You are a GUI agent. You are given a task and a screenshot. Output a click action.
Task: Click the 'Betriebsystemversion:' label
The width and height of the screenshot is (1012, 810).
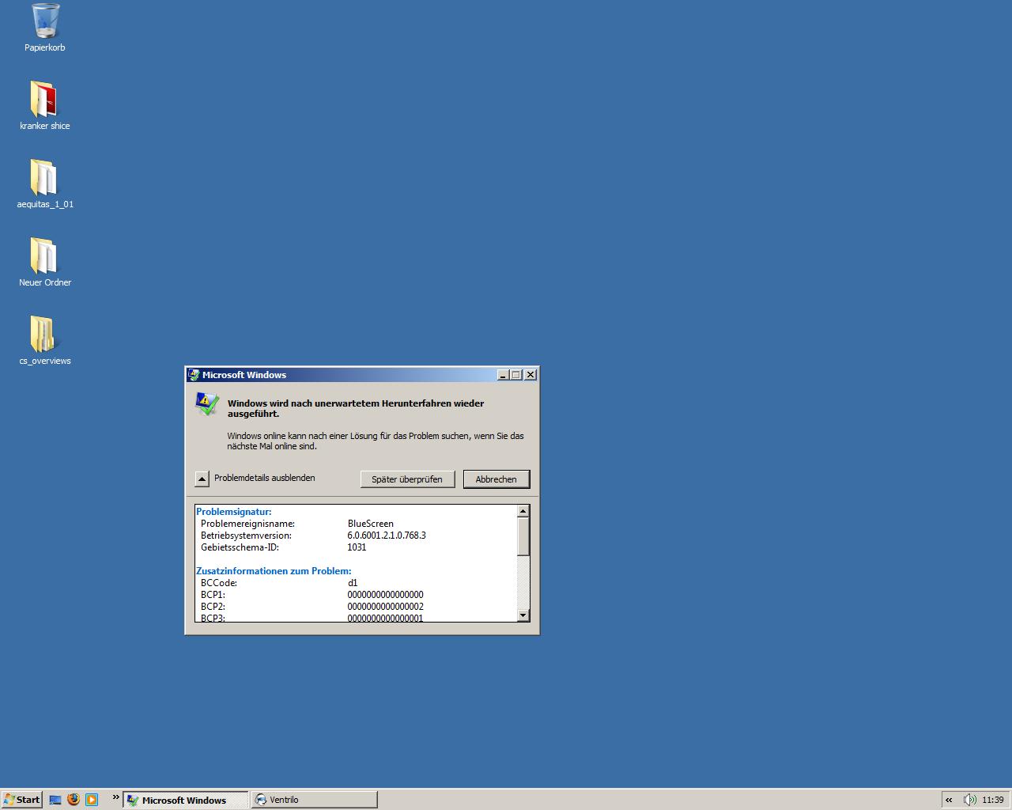click(x=246, y=536)
